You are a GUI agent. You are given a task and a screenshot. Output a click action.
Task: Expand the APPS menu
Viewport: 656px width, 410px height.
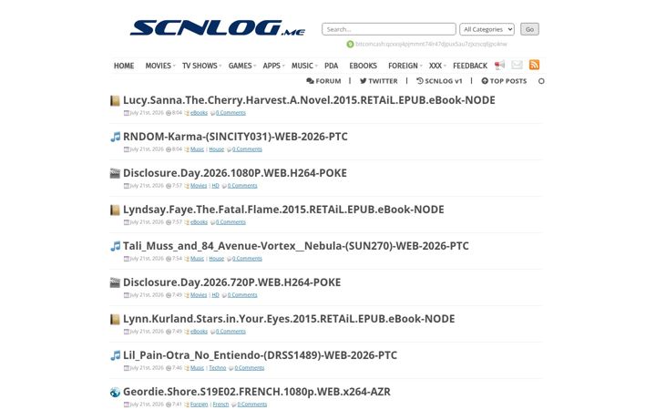(273, 66)
